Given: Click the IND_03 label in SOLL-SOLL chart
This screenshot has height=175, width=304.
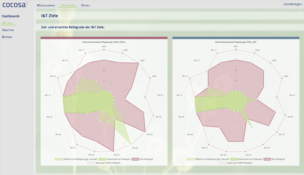Looking at the screenshot, I should pos(150,134).
